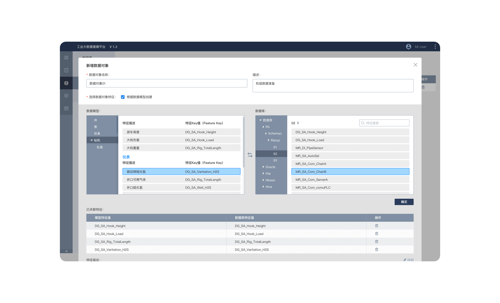The height and width of the screenshot is (303, 500).
Task: Select table 03 in database tree
Action: 275,161
